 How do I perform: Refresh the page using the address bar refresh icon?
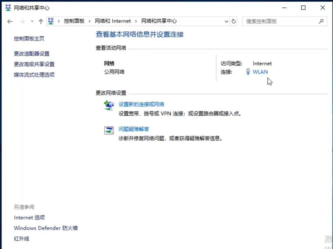pos(234,21)
